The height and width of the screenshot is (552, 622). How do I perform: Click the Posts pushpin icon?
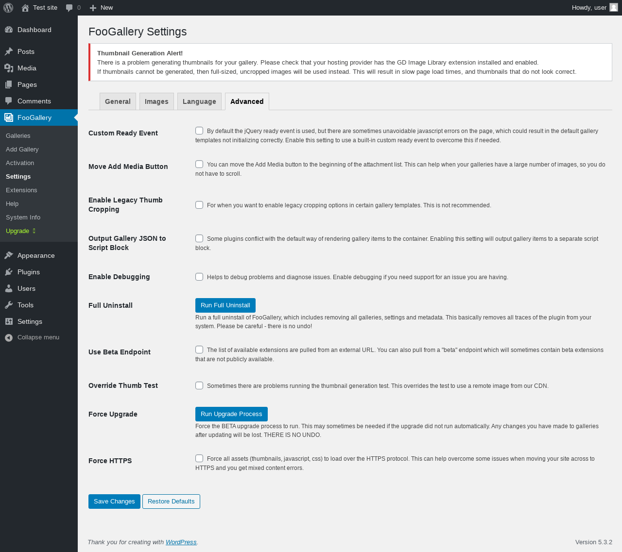click(9, 51)
